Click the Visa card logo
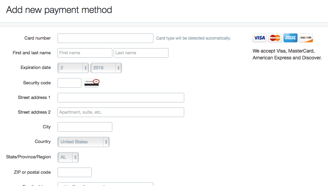Image resolution: width=328 pixels, height=186 pixels. point(260,38)
